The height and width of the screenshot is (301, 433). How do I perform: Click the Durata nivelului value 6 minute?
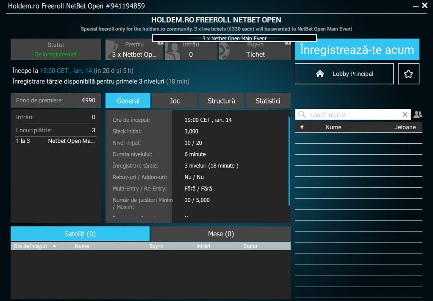point(195,154)
